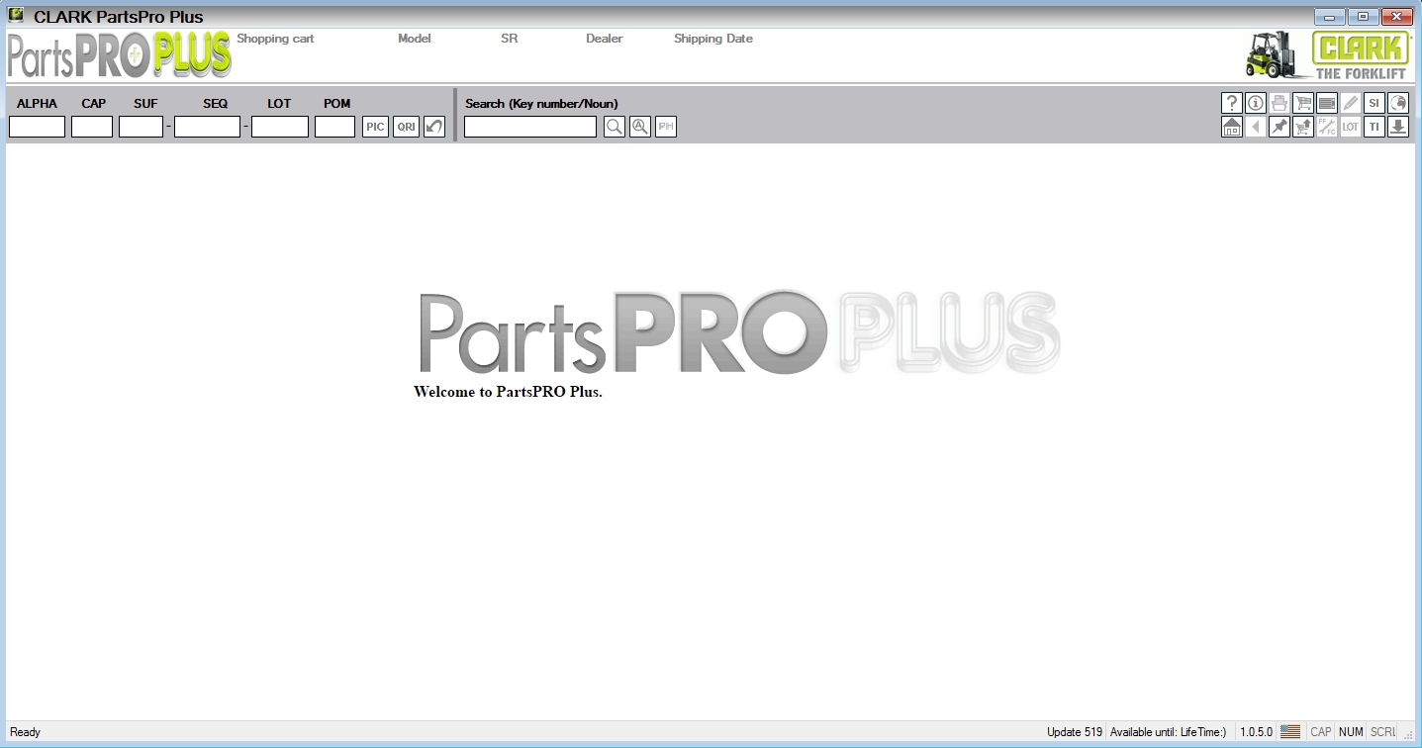1422x748 pixels.
Task: Click the Dealer header label
Action: [x=605, y=39]
